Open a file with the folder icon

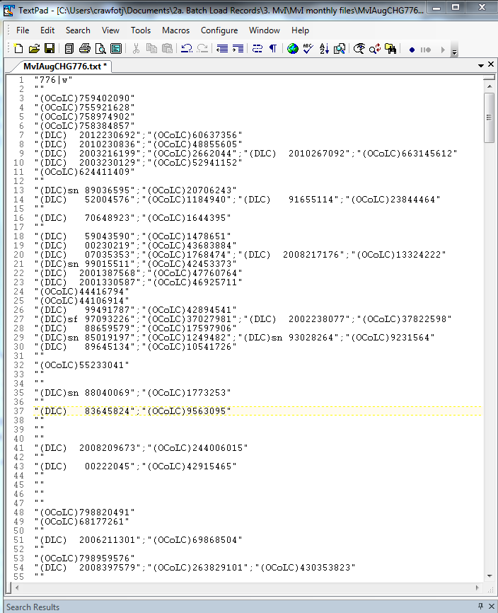click(33, 49)
